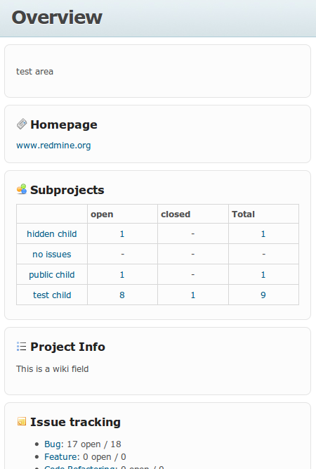This screenshot has width=316, height=469.
Task: Click the Issue tracking ticket icon
Action: pyautogui.click(x=22, y=421)
